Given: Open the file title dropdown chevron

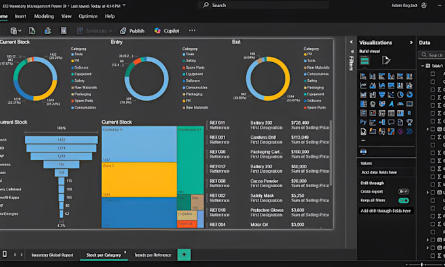Looking at the screenshot, I should [124, 5].
